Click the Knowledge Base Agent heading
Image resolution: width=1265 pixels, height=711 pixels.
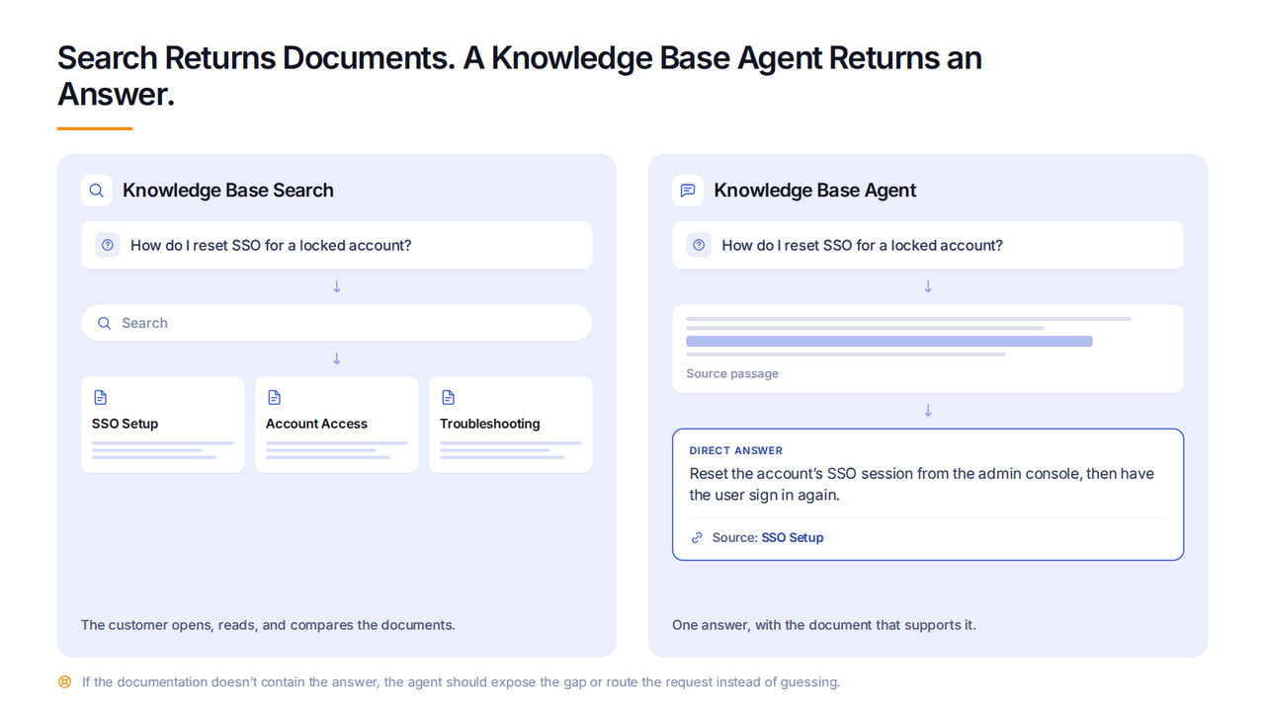[815, 191]
